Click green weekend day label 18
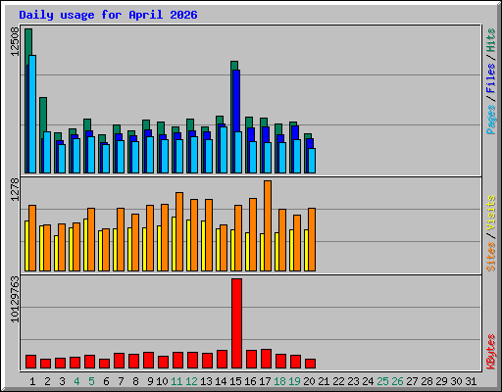 (x=279, y=381)
